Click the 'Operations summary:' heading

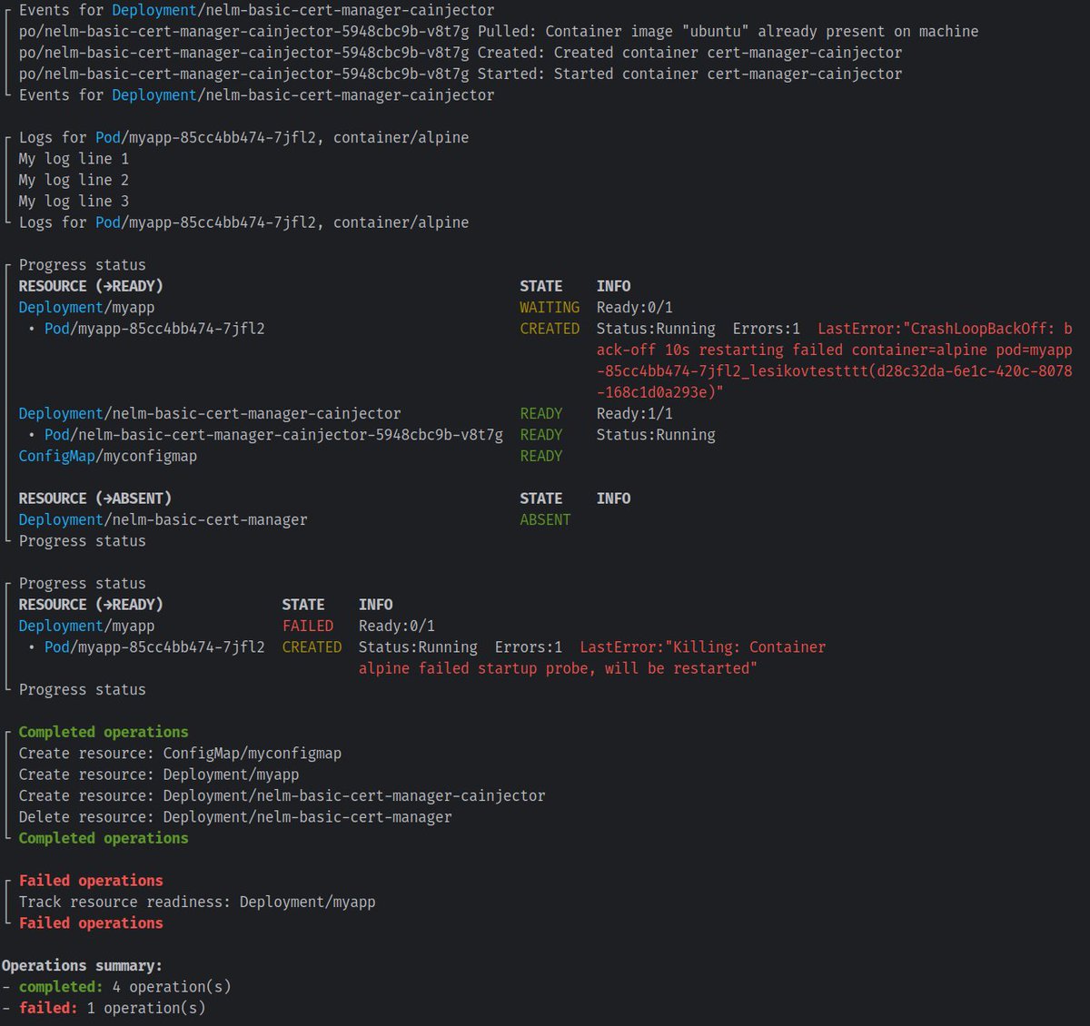(82, 965)
